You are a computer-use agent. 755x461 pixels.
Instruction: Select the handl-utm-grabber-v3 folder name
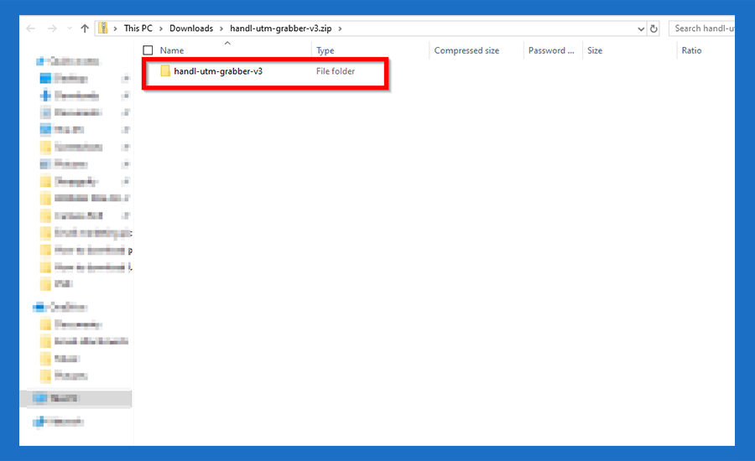tap(218, 71)
